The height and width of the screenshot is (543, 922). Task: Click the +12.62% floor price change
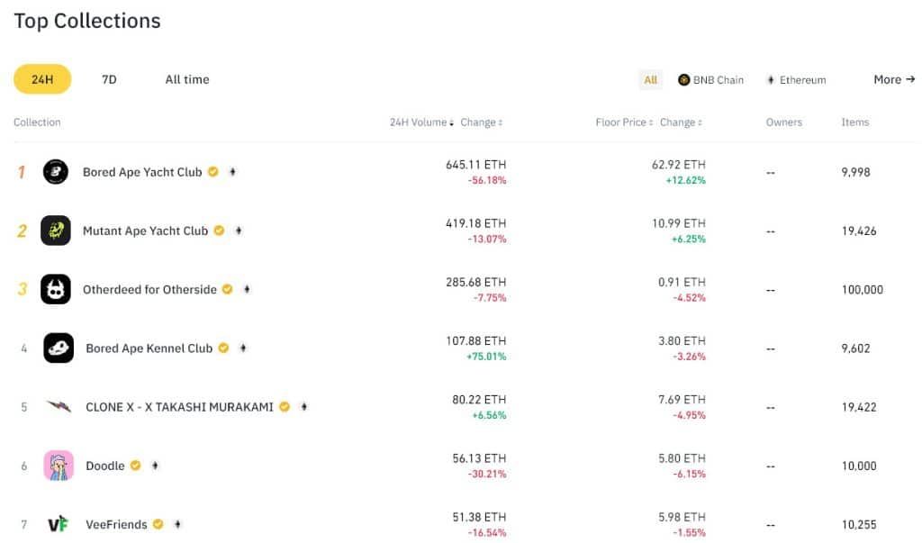(685, 181)
